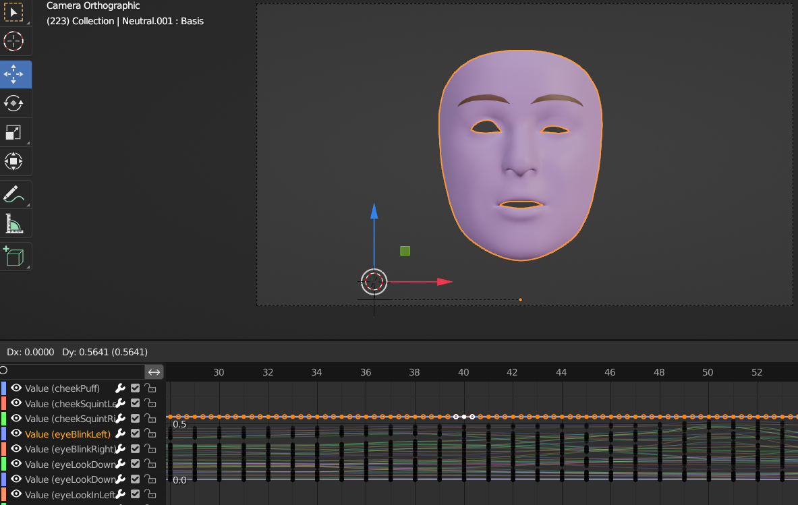Viewport: 798px width, 505px height.
Task: Click the channel search filter field
Action: [72, 372]
